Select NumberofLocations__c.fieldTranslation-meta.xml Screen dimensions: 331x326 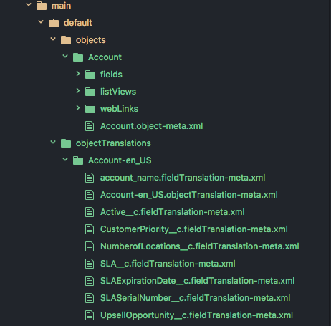(x=200, y=246)
